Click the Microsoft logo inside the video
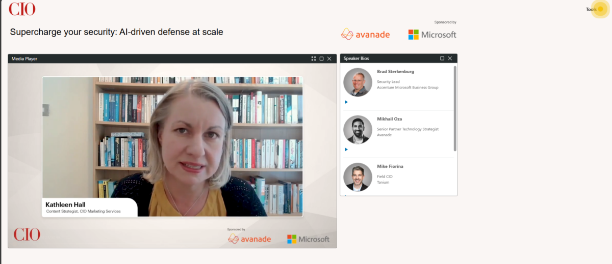This screenshot has height=264, width=612. [308, 239]
